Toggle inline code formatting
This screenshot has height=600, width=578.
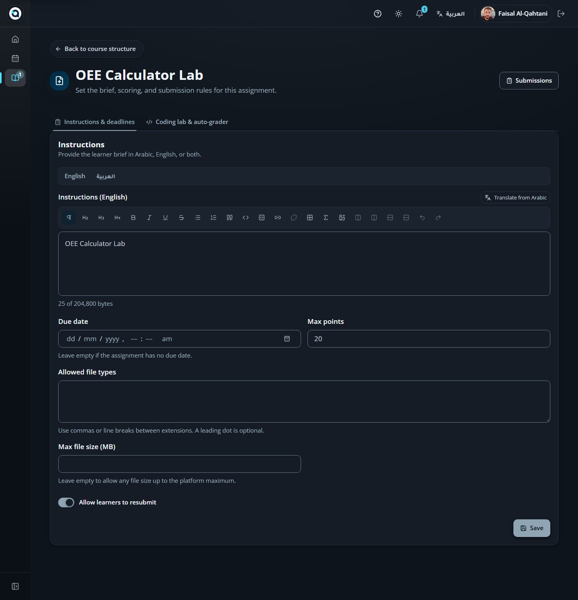point(246,218)
